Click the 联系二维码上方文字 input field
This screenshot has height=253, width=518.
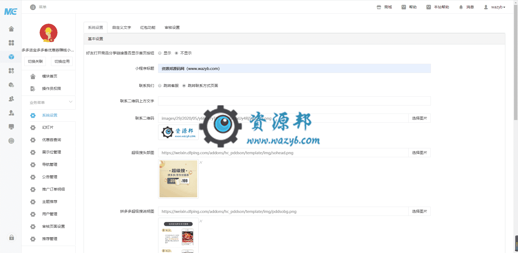point(294,101)
